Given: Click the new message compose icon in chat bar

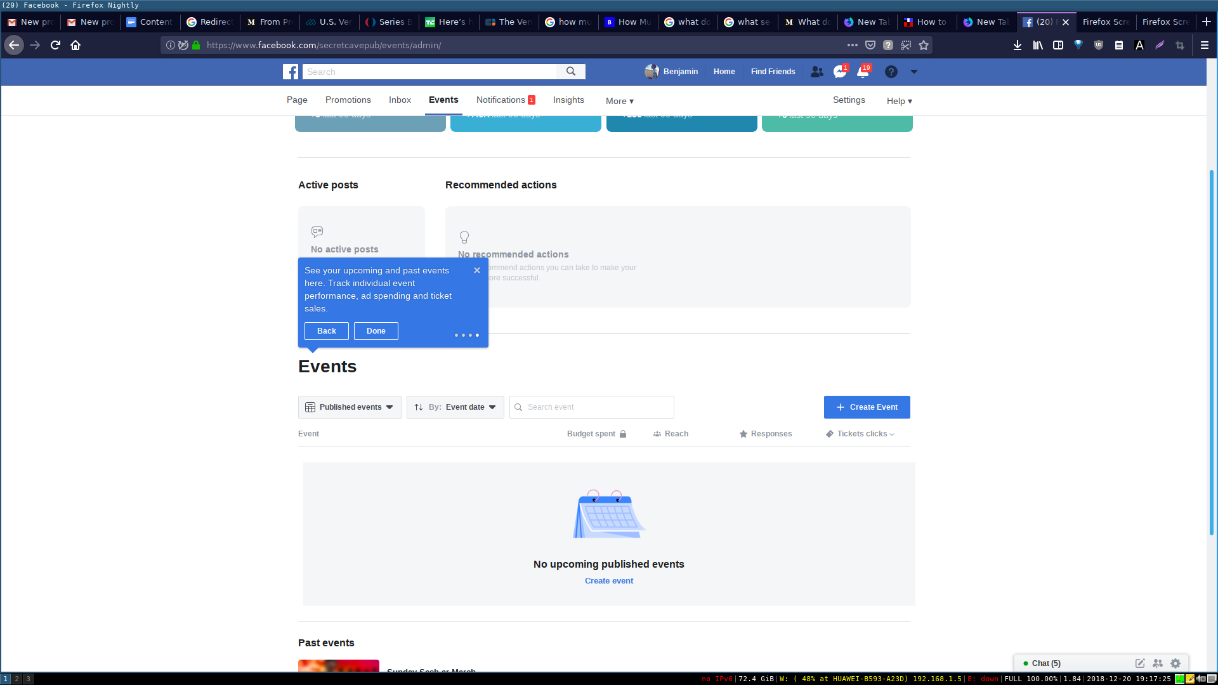Looking at the screenshot, I should 1140,663.
